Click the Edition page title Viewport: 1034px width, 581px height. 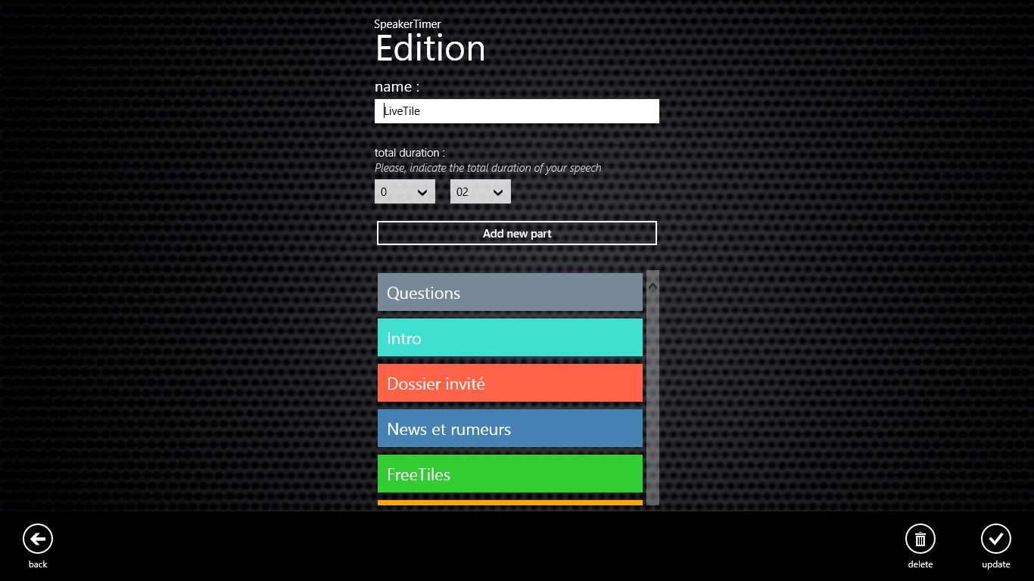coord(430,49)
